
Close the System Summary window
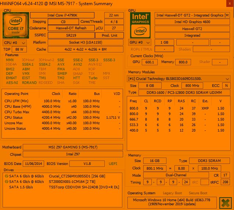pyautogui.click(x=230, y=3)
